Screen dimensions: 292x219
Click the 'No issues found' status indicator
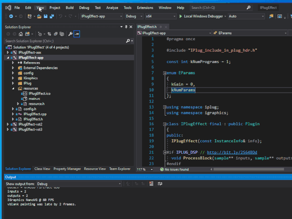[x=175, y=170]
